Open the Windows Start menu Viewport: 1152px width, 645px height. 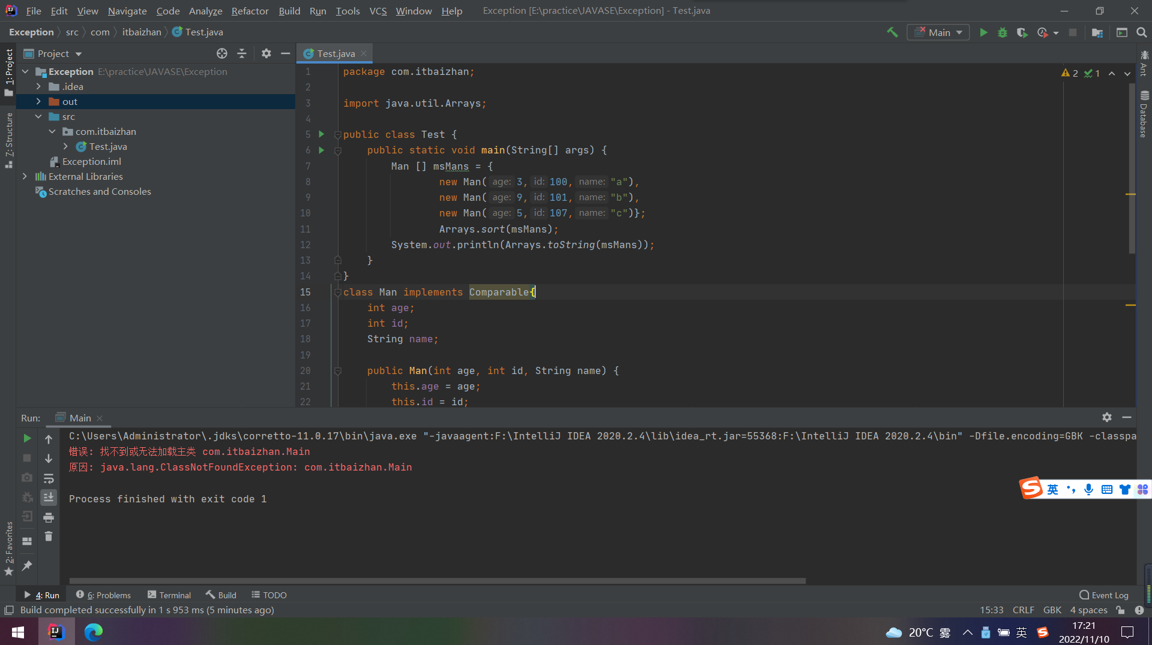[18, 632]
